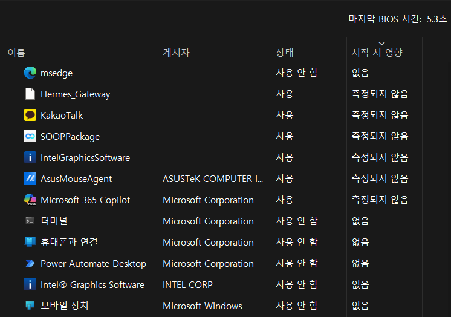Click the 사용 status of KakaoTalk
Image resolution: width=451 pixels, height=317 pixels.
coord(285,115)
